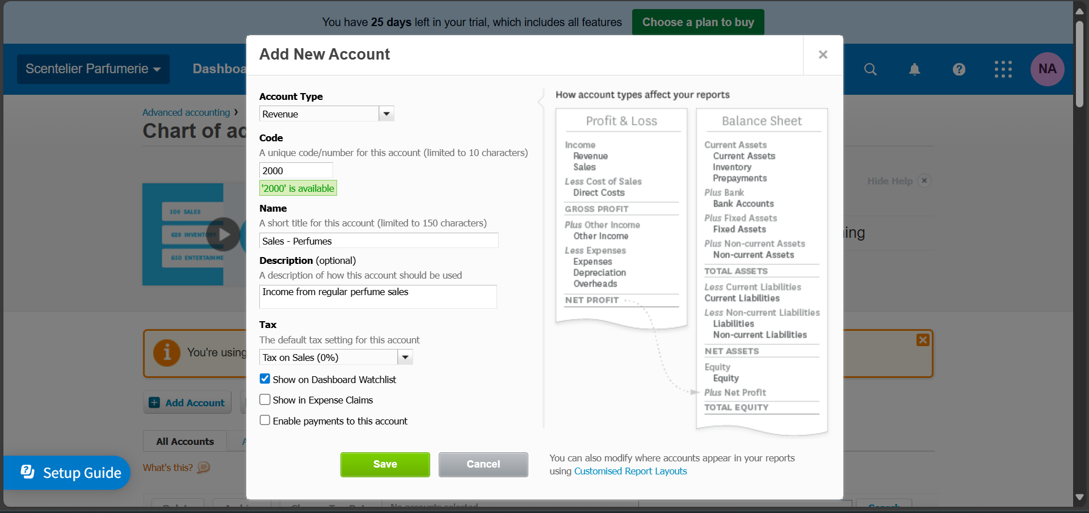Check Enable payments to this account
Image resolution: width=1089 pixels, height=513 pixels.
[265, 421]
